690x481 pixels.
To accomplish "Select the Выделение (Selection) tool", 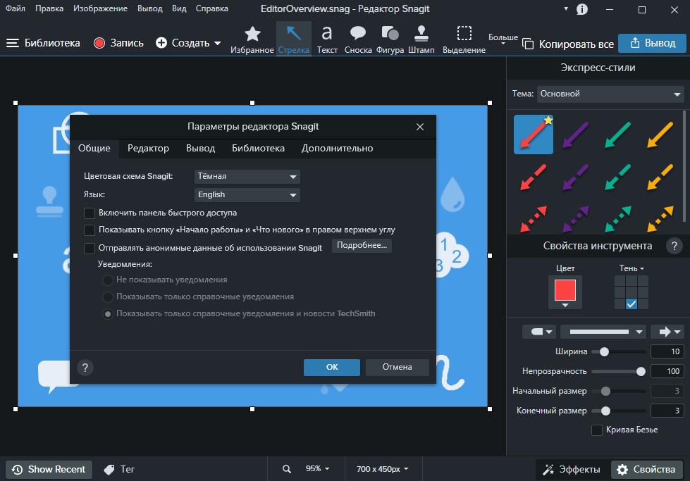I will pos(464,39).
